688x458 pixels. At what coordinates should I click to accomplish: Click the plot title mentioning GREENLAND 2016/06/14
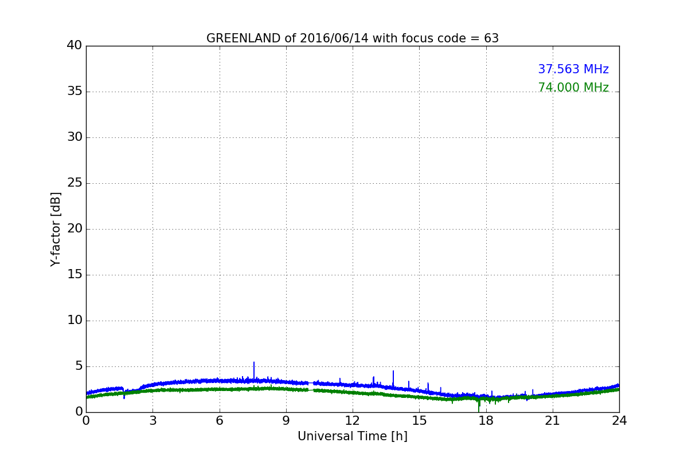(x=353, y=38)
